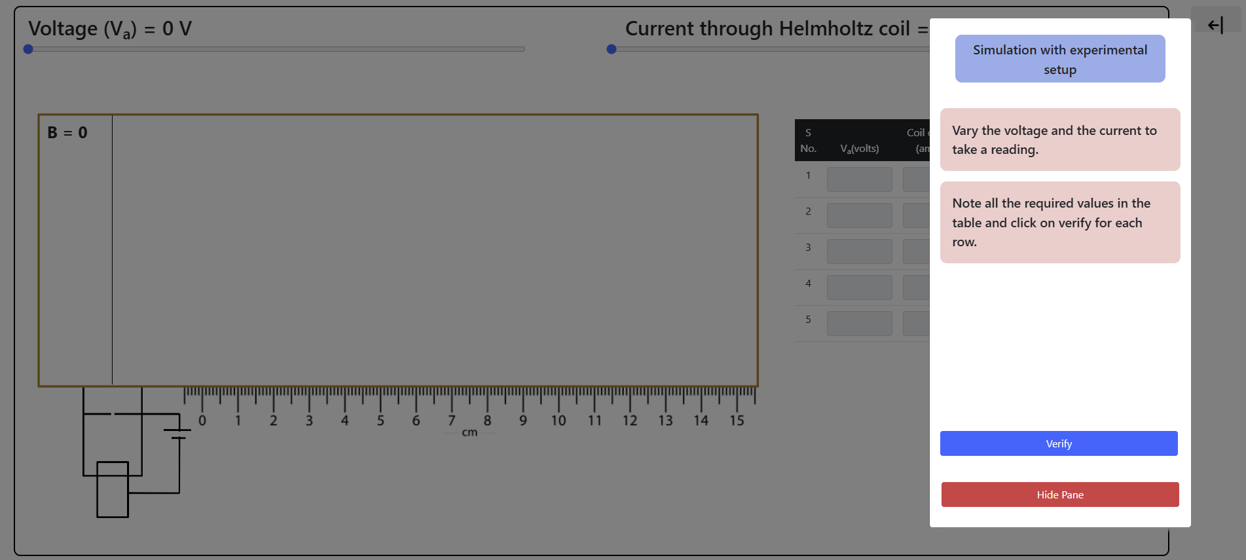This screenshot has height=560, width=1246.
Task: Click the Va(volts) column header
Action: pyautogui.click(x=859, y=149)
